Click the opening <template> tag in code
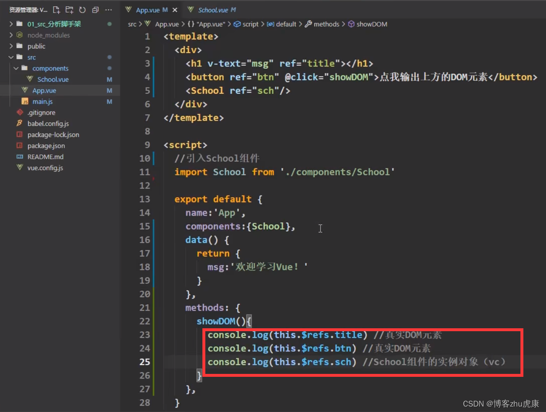546x412 pixels. point(191,36)
